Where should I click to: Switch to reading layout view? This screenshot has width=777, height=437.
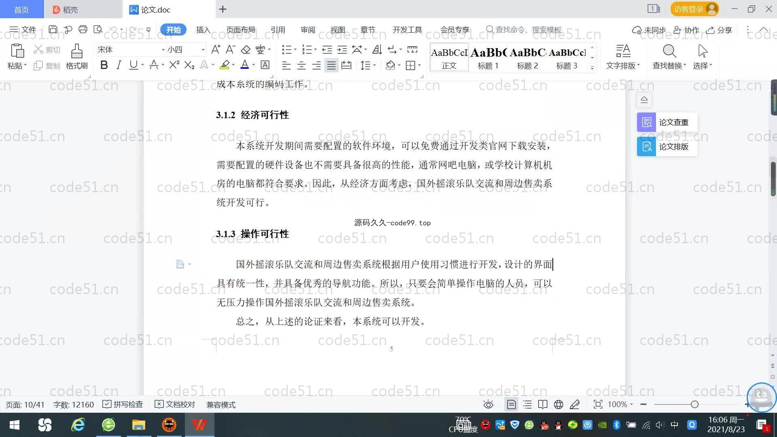point(543,404)
